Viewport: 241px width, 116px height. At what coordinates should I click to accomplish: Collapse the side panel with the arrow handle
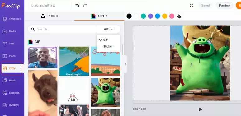(x=125, y=64)
